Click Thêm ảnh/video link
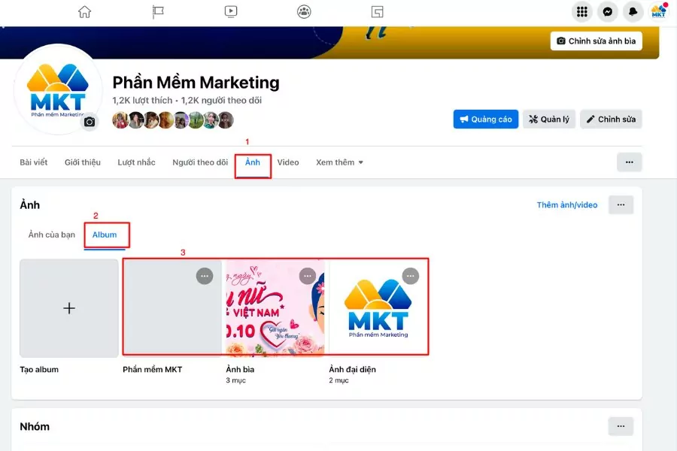The image size is (677, 451). point(567,205)
